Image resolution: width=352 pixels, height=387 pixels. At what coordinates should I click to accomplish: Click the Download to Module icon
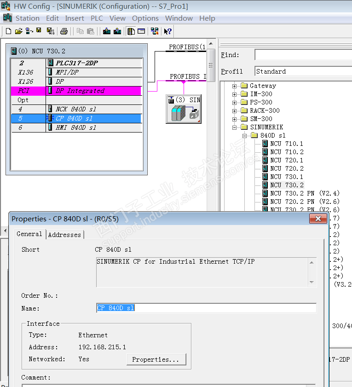point(107,31)
